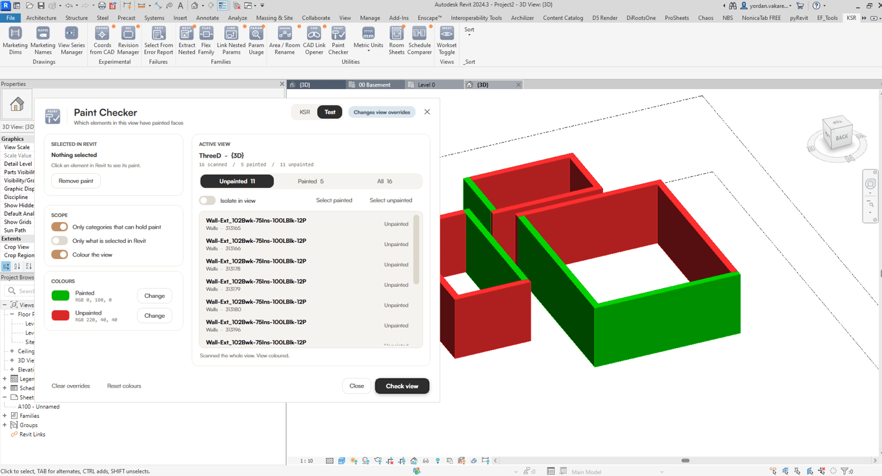Click Select unpainted link
This screenshot has height=476, width=882.
tap(391, 200)
